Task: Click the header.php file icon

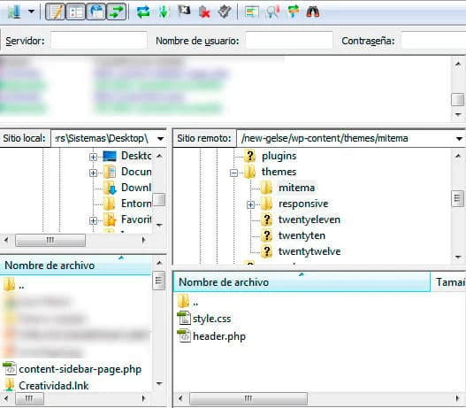Action: [x=184, y=336]
